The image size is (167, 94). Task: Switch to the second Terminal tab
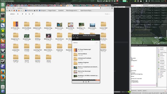click(x=148, y=5)
